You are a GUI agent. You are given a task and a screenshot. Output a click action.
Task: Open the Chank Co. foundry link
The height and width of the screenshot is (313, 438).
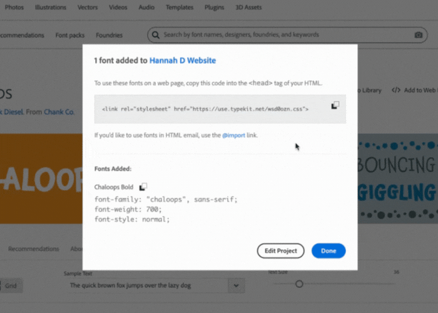click(x=59, y=112)
